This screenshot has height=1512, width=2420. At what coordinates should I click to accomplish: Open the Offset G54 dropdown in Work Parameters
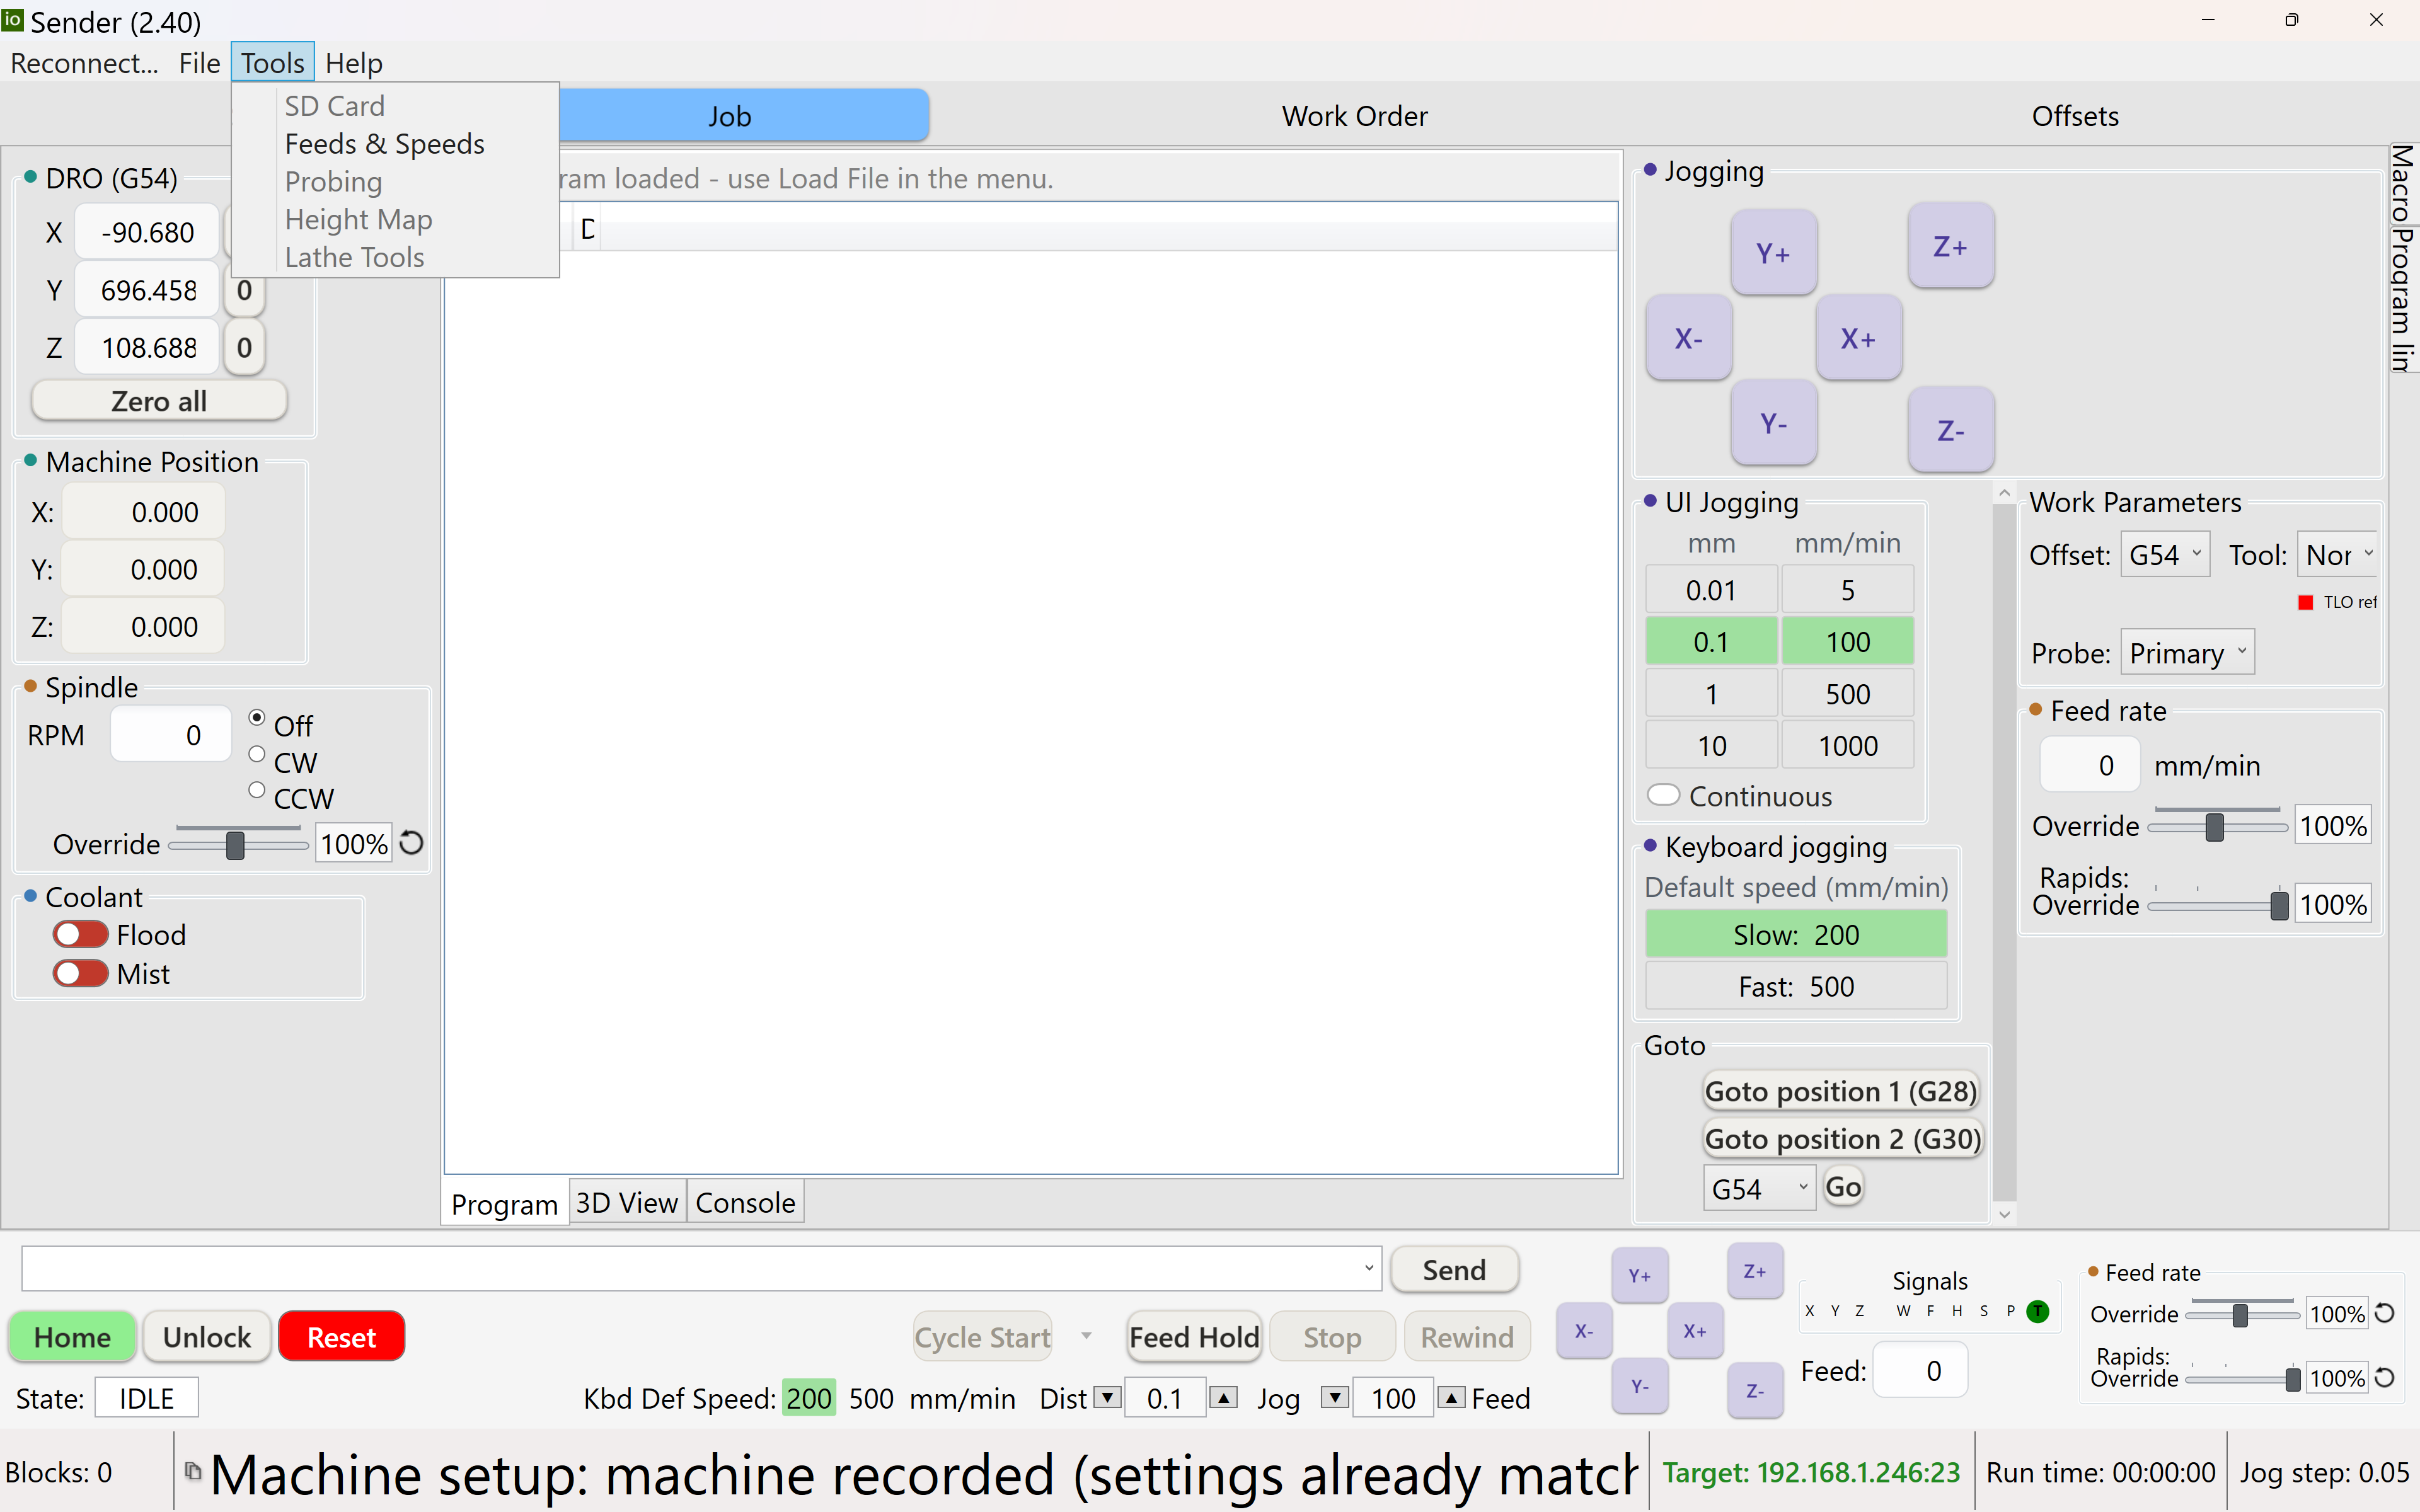(x=2165, y=554)
